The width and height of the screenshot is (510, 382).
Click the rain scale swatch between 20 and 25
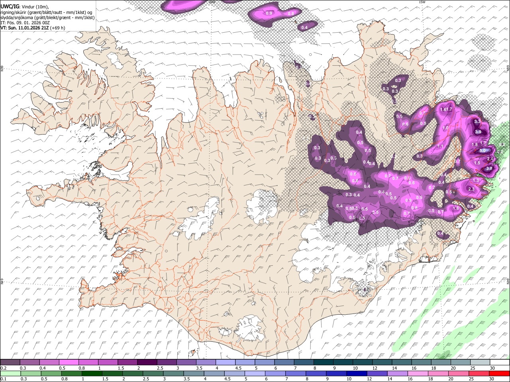[460, 374]
